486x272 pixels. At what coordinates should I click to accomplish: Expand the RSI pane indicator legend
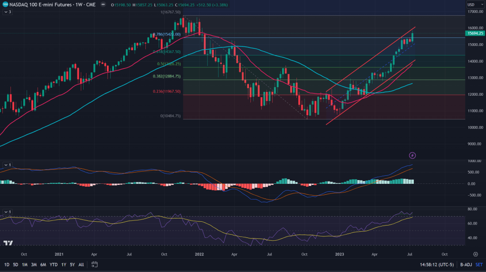click(x=8, y=211)
